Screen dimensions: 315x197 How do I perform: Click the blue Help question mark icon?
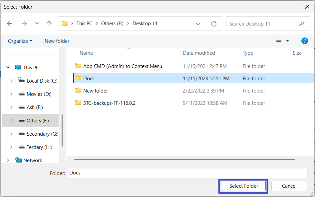pyautogui.click(x=304, y=41)
